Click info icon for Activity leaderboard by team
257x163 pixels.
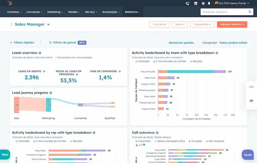(217, 53)
